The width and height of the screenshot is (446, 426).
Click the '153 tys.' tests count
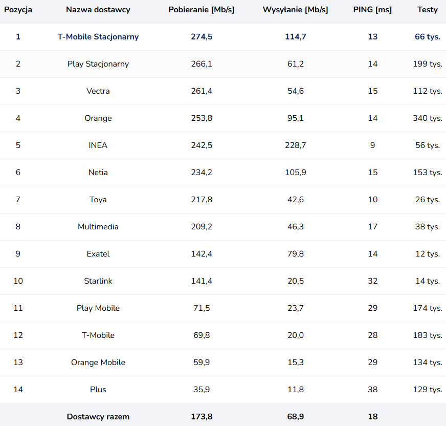(428, 173)
